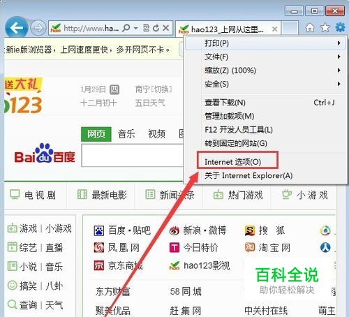Click the search magnifier in address bar
The image size is (349, 317).
[x=126, y=28]
